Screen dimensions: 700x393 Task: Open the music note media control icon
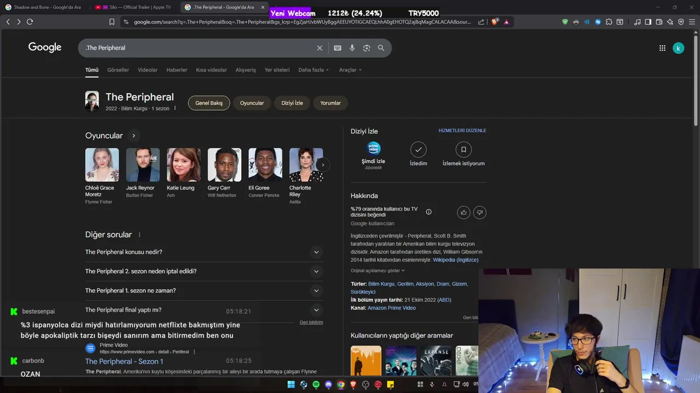coord(637,22)
